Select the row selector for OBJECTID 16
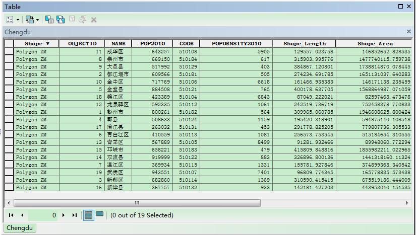The image size is (416, 235). [9, 187]
